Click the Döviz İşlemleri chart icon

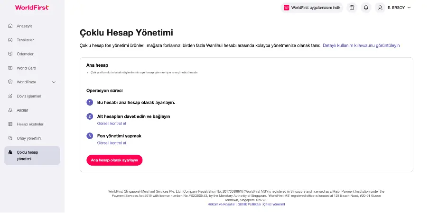tap(10, 96)
